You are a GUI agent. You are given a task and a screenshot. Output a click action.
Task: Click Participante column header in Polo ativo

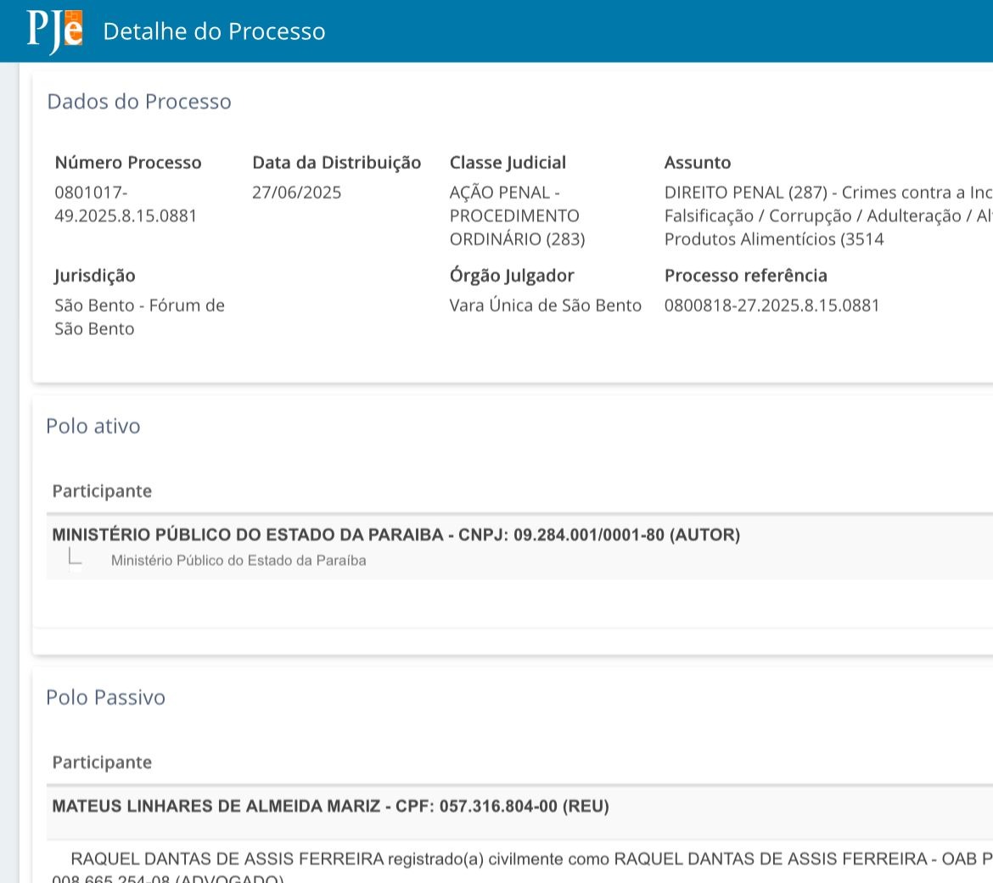click(102, 491)
